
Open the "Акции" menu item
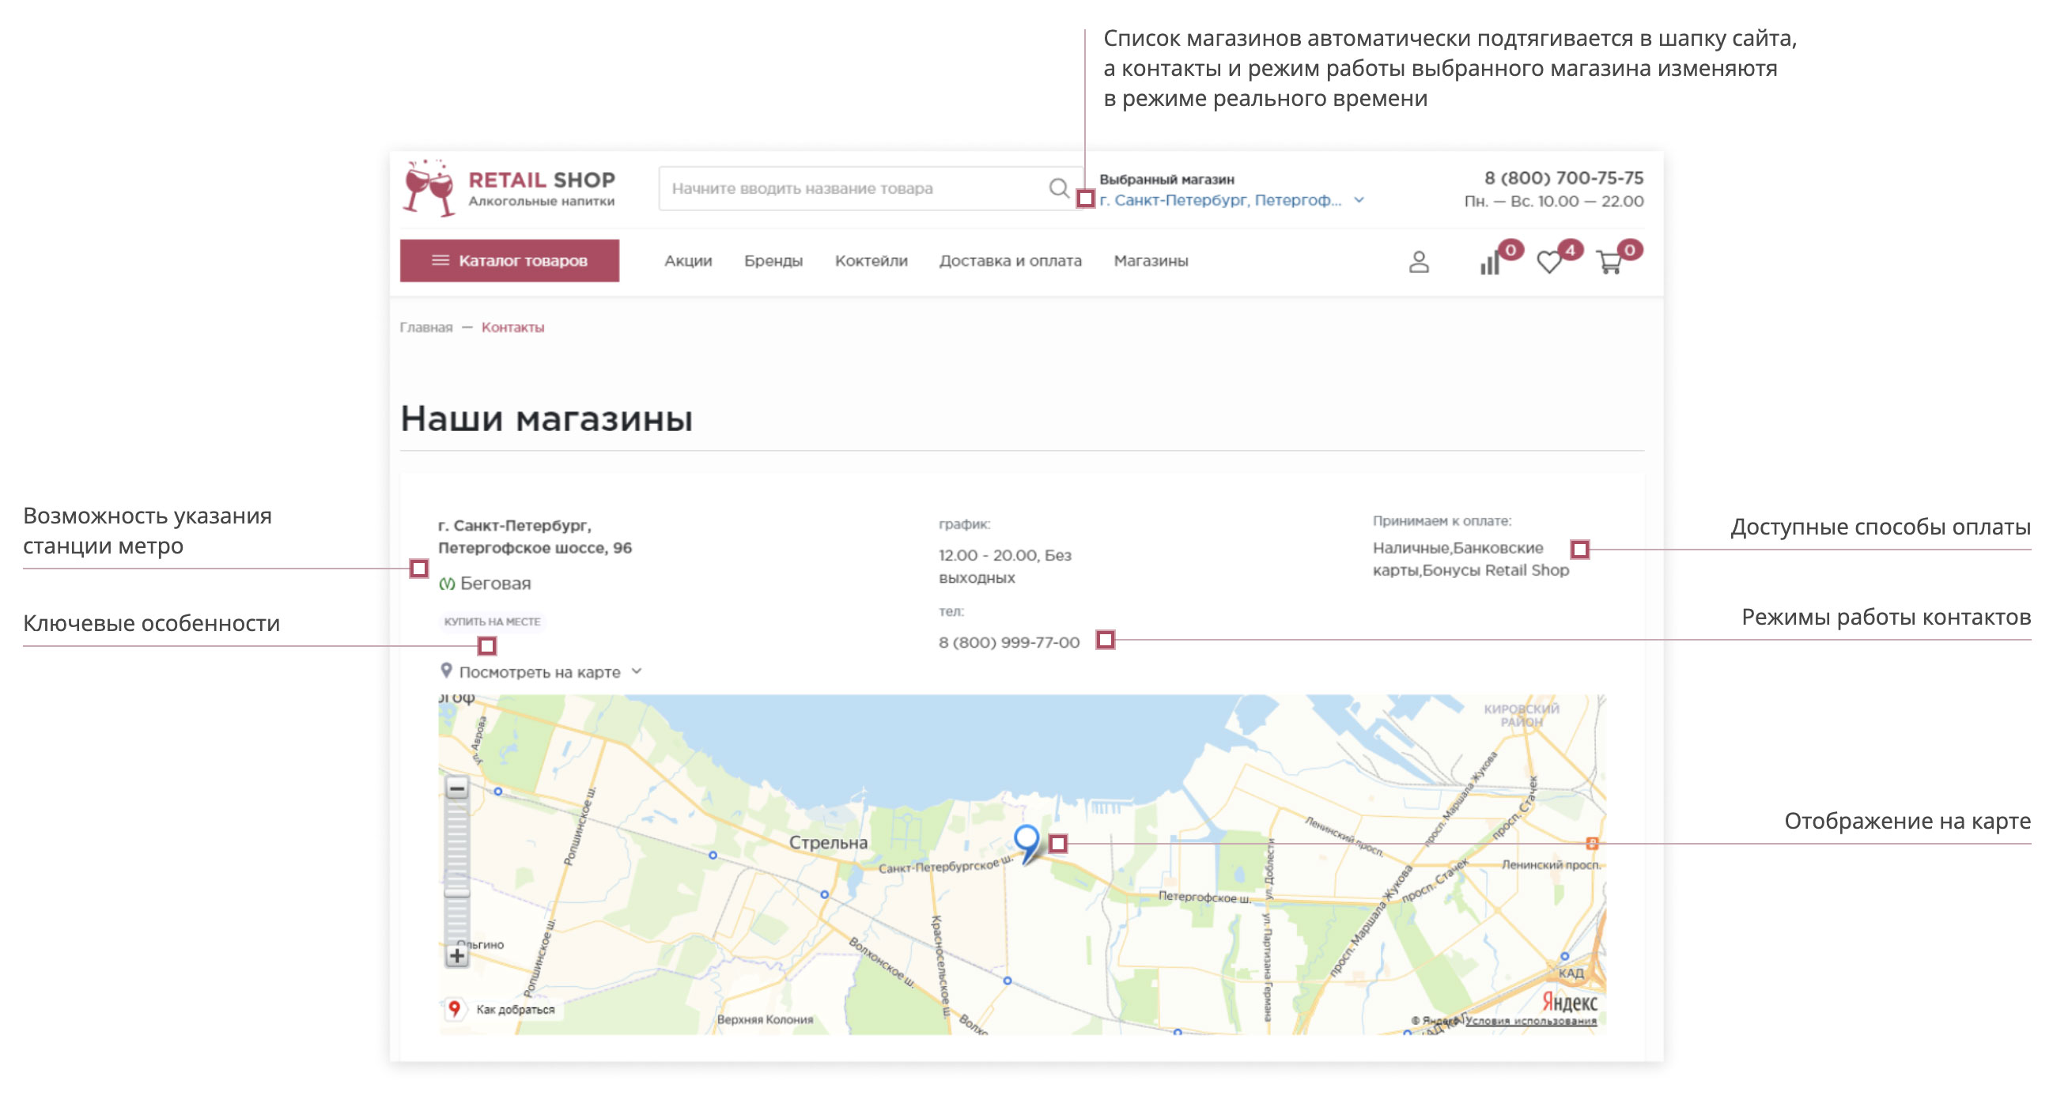[x=688, y=261]
